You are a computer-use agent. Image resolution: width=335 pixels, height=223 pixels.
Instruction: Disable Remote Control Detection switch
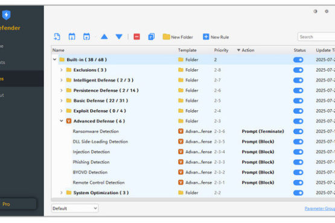point(298,183)
